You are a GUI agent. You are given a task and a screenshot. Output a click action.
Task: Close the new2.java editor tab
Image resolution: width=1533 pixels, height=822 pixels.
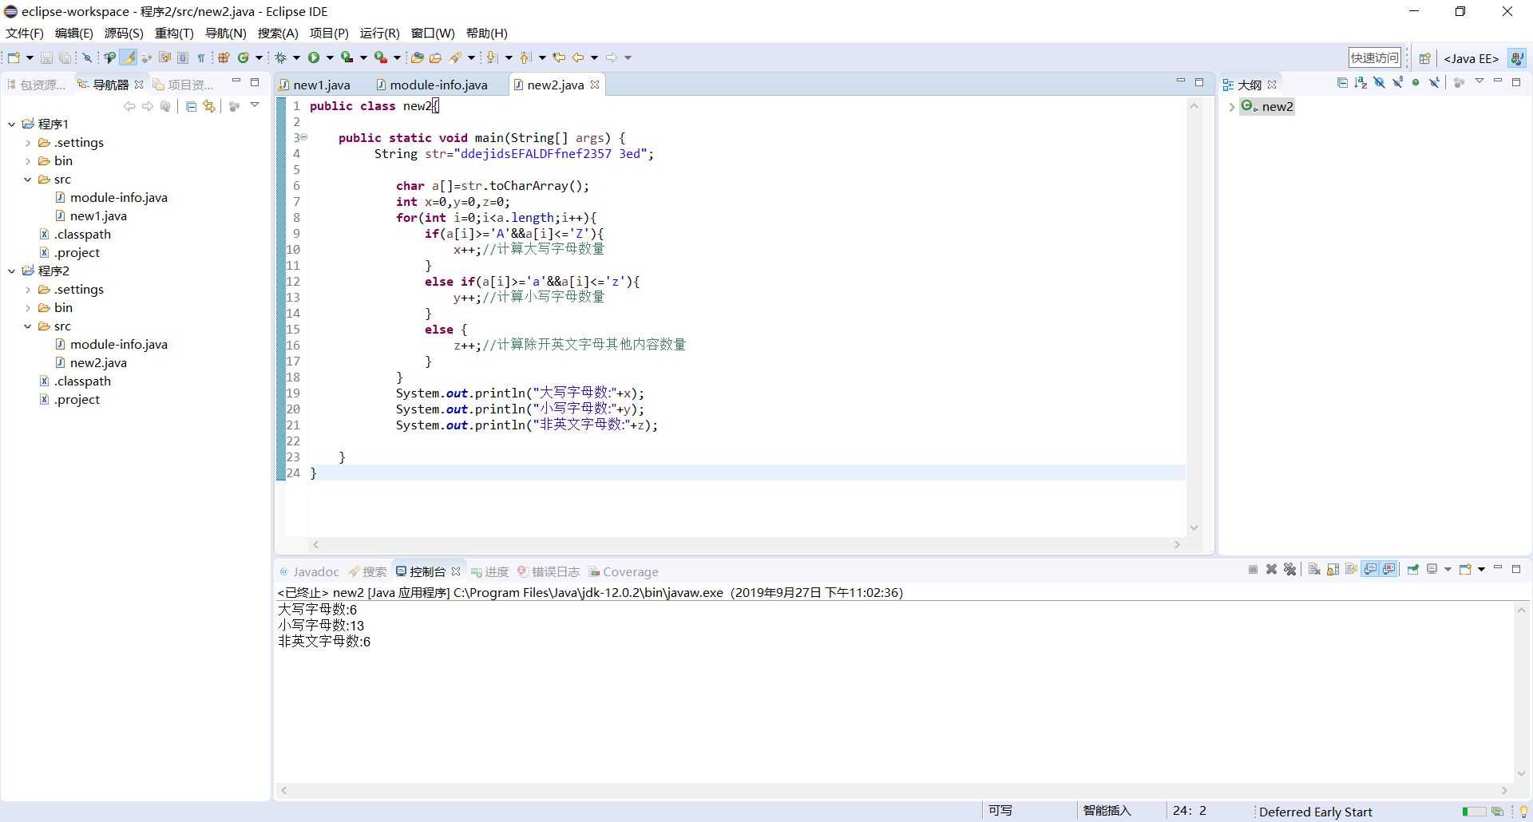[x=595, y=84]
